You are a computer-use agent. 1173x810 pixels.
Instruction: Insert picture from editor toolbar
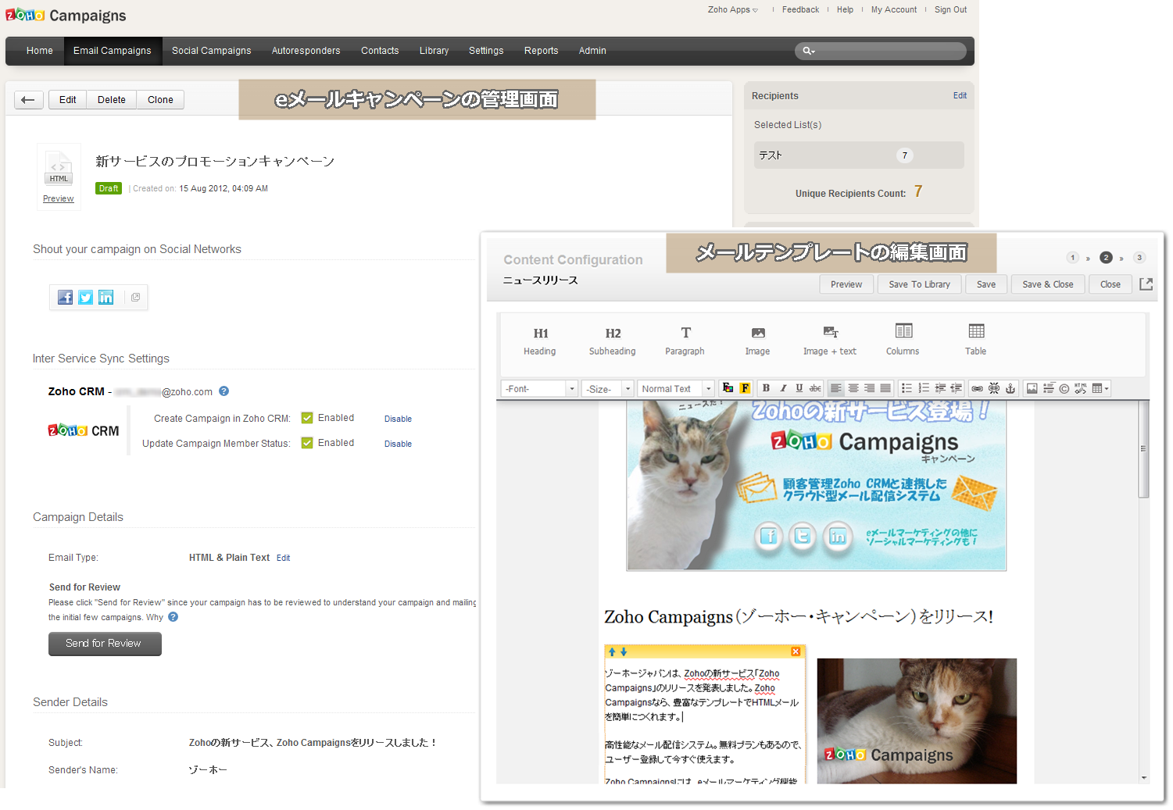point(1032,388)
